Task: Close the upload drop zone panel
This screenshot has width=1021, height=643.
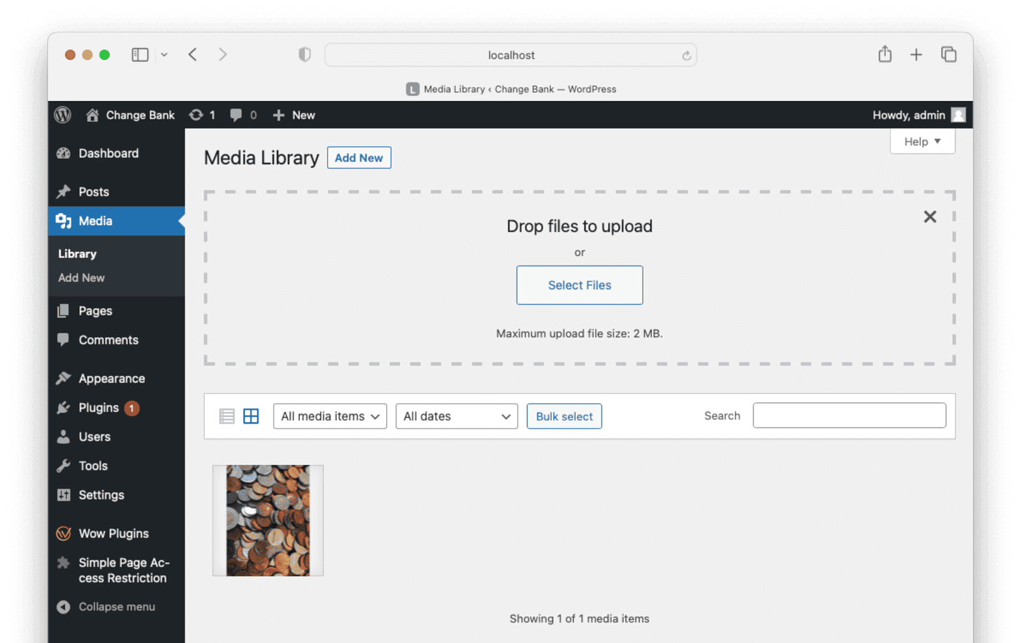Action: point(930,217)
